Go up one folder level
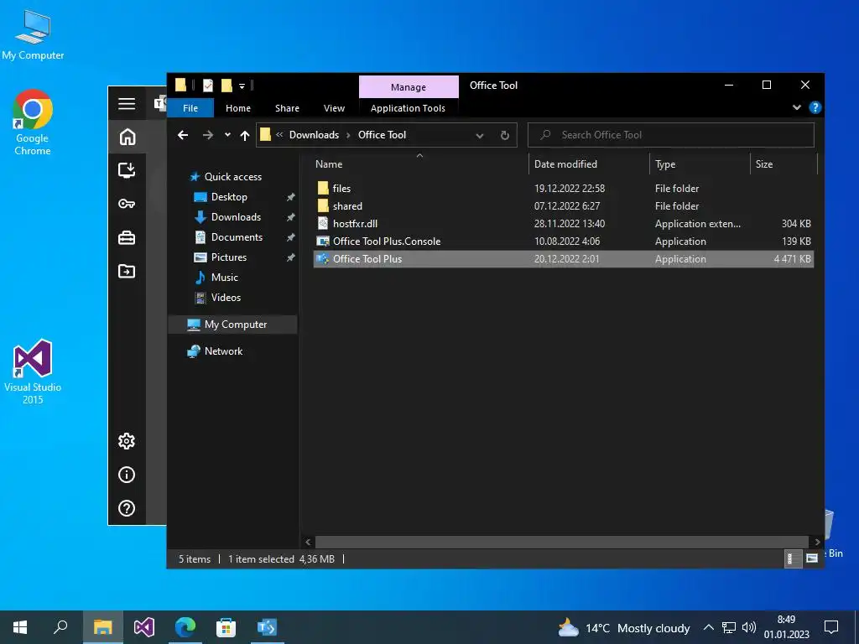Viewport: 859px width, 644px height. pyautogui.click(x=245, y=135)
